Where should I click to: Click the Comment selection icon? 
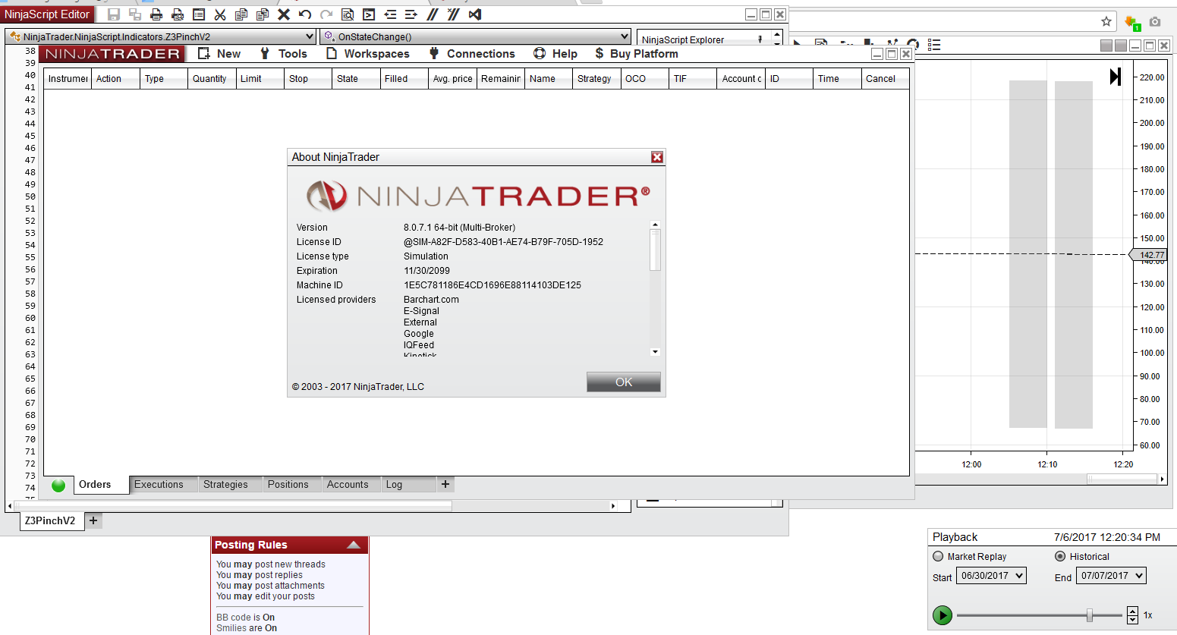click(x=433, y=14)
